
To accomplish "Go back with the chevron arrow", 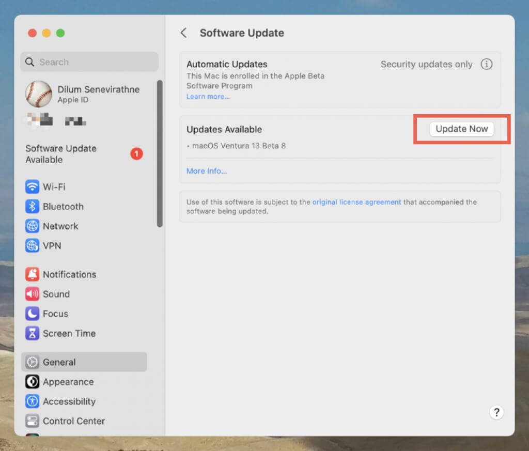I will click(x=183, y=33).
